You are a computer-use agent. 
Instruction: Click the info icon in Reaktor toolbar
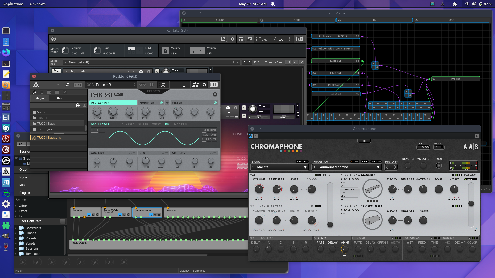(x=152, y=85)
